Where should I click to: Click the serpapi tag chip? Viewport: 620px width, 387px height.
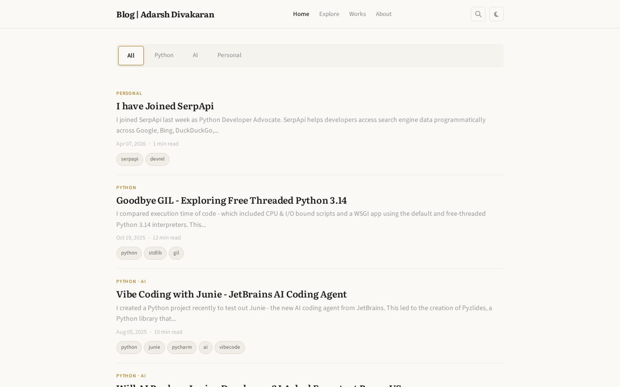click(130, 159)
